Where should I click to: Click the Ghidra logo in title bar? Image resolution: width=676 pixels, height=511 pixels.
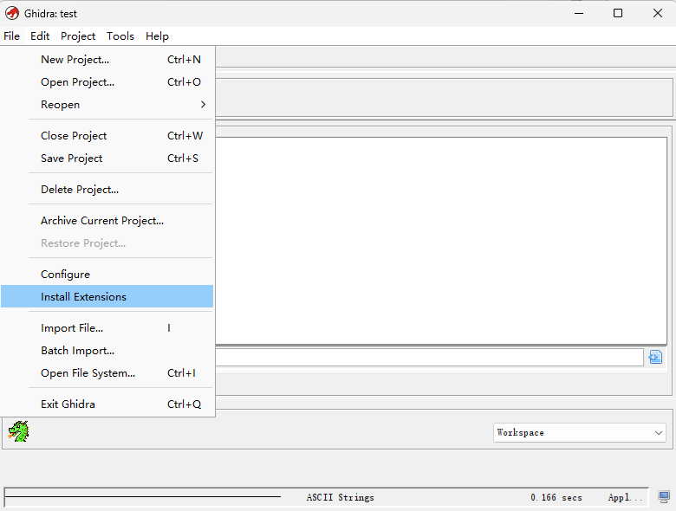point(11,13)
